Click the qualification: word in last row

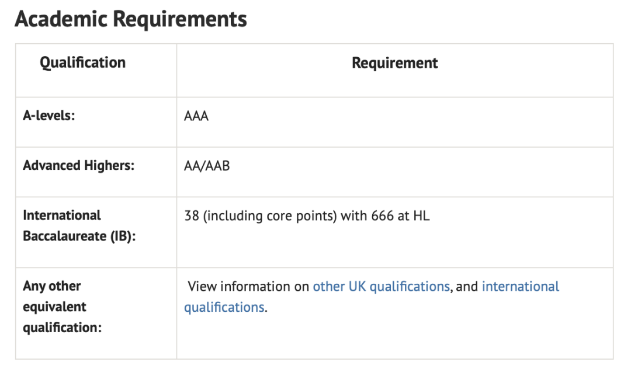click(63, 328)
